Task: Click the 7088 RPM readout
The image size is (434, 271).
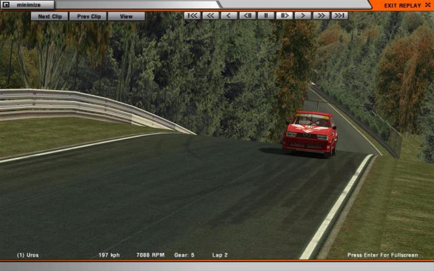Action: [x=151, y=255]
